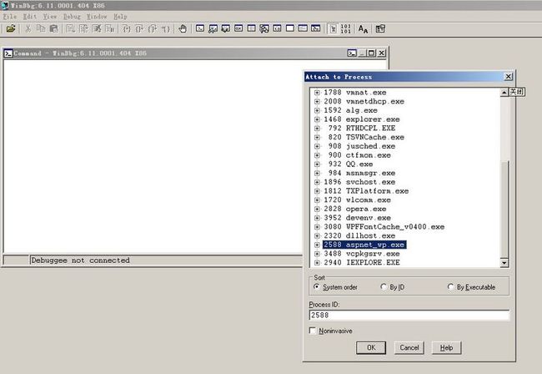The height and width of the screenshot is (374, 542).
Task: Click the Step Into toolbar icon
Action: click(127, 28)
